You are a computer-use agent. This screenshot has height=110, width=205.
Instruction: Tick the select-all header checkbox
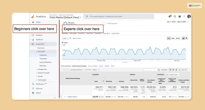[61, 78]
